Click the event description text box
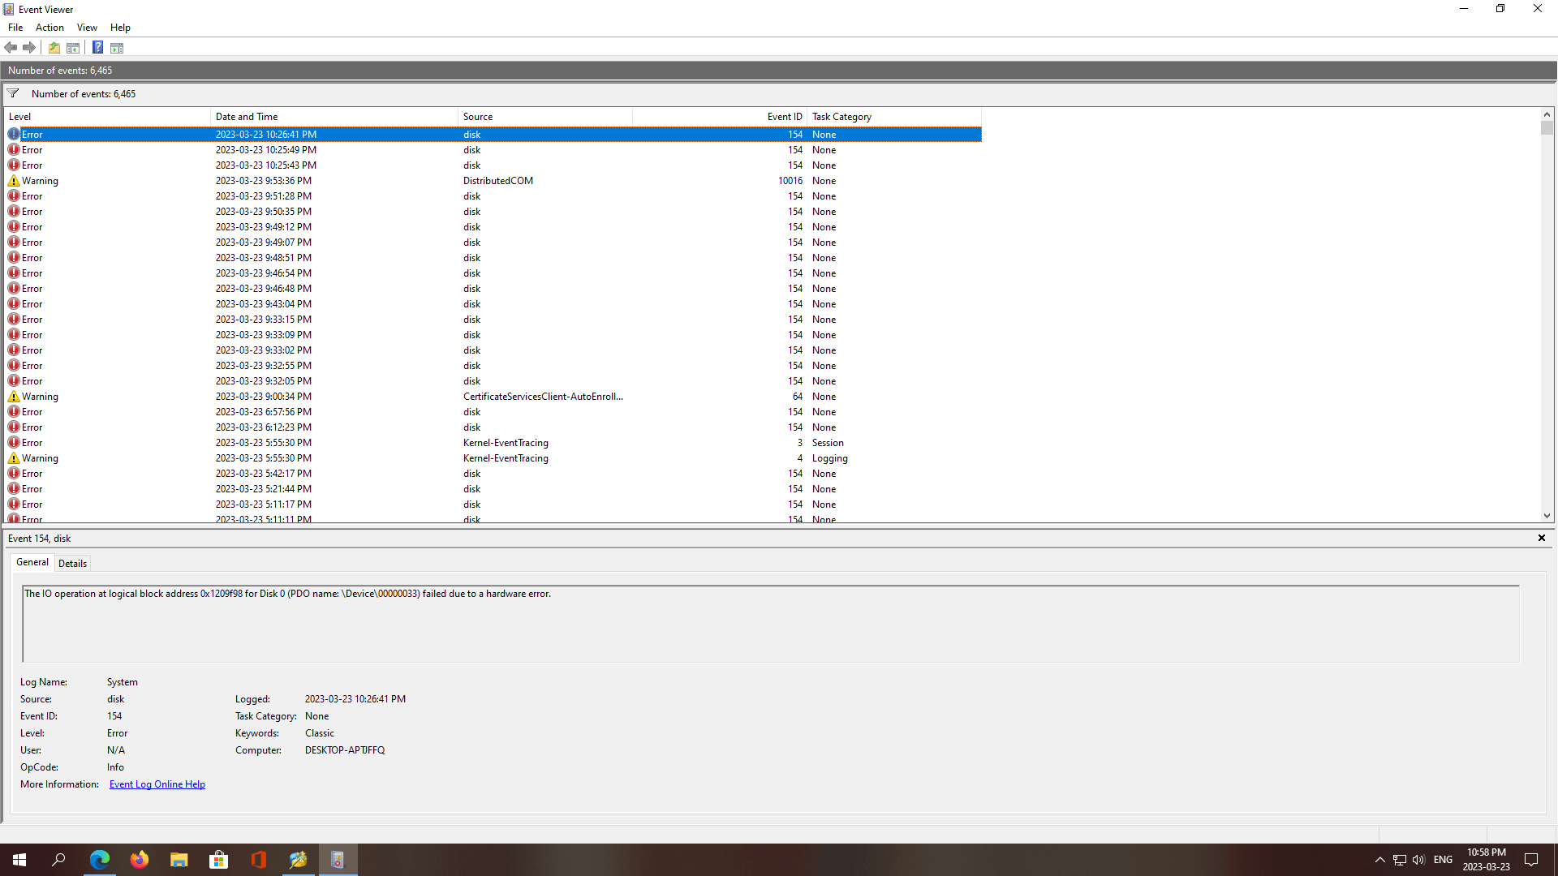Screen dimensions: 1558x876 point(771,624)
